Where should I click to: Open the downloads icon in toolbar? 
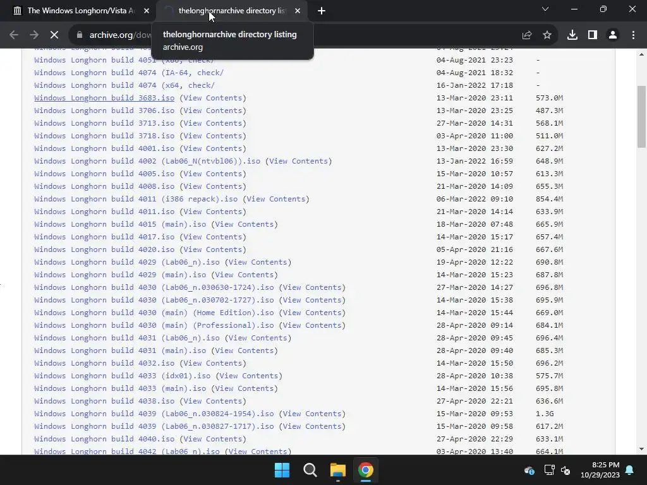point(572,35)
